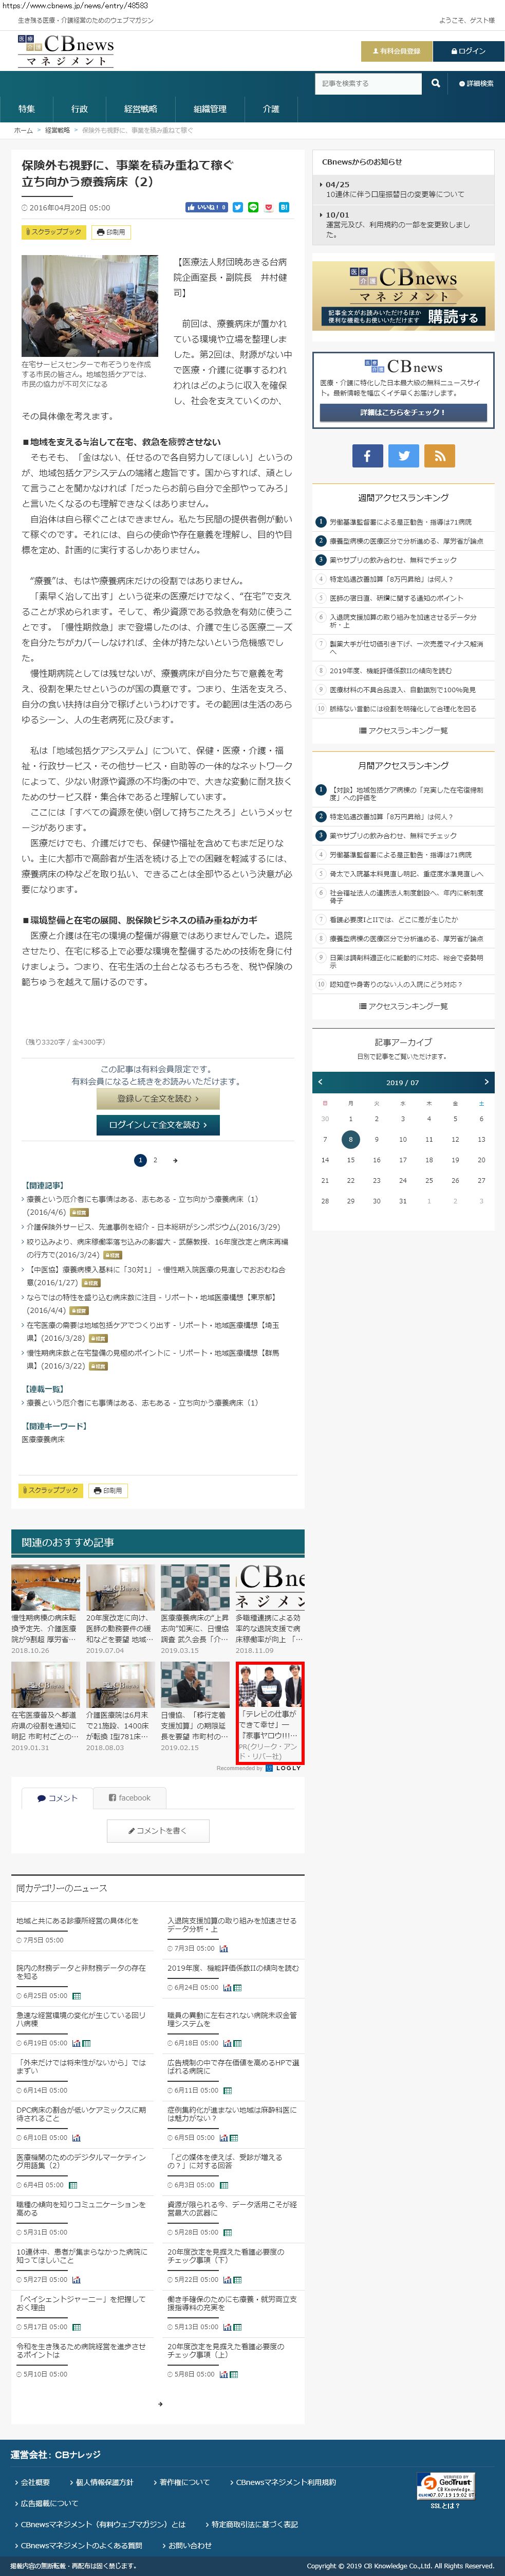505x2576 pixels.
Task: Share article via green LINE icon
Action: click(253, 208)
